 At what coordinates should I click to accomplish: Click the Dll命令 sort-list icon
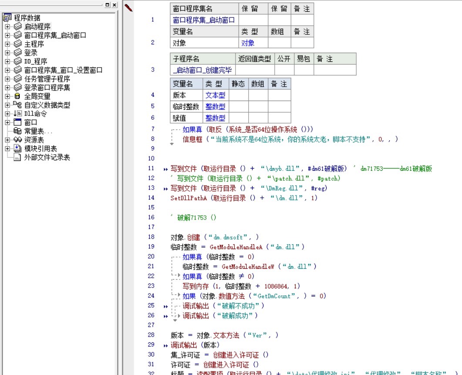pyautogui.click(x=17, y=114)
